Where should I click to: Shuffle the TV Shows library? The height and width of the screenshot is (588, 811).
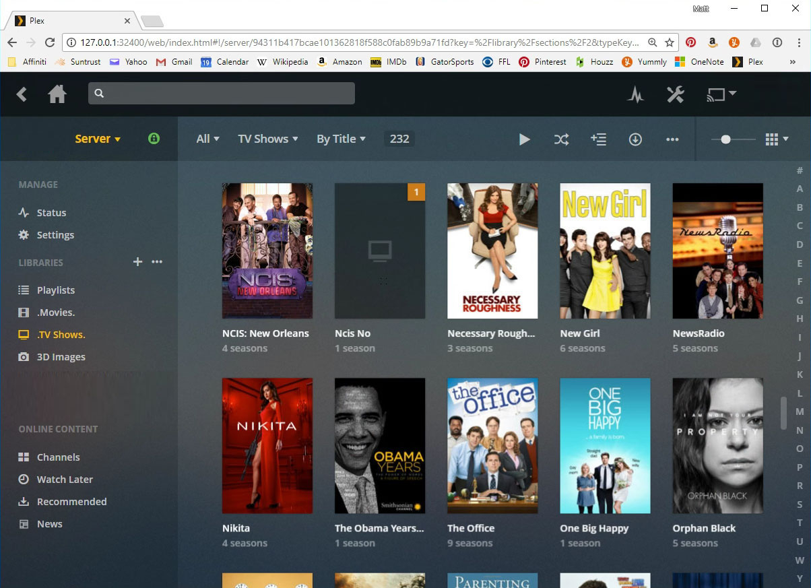[x=561, y=139]
